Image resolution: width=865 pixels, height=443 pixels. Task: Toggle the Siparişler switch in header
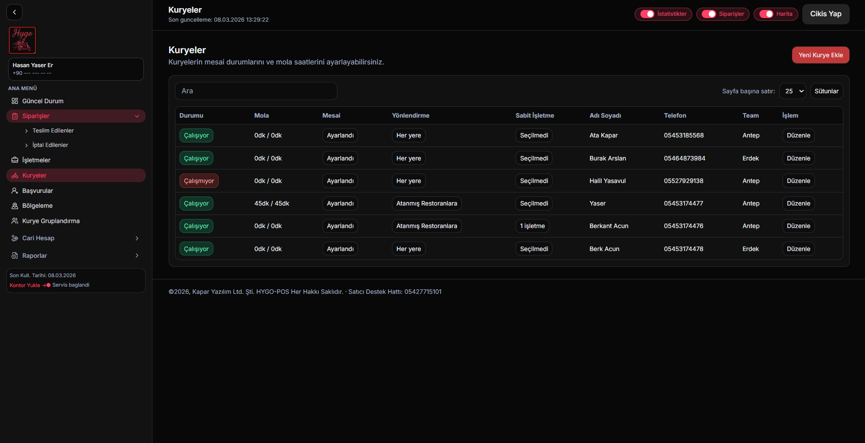[709, 14]
